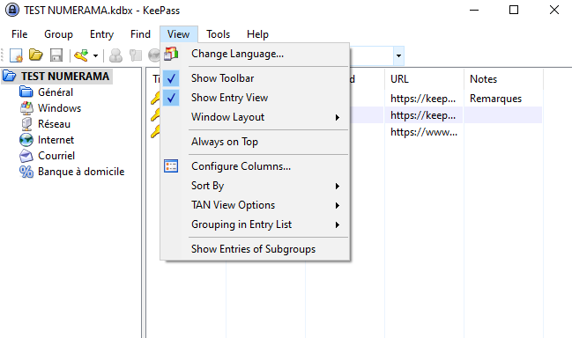Screen dimensions: 572x338
Task: Expand the Sort By submenu arrow
Action: [x=338, y=186]
